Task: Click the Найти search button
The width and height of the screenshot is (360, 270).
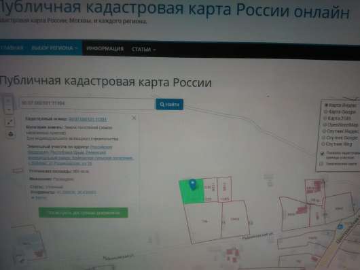Action: tap(169, 104)
